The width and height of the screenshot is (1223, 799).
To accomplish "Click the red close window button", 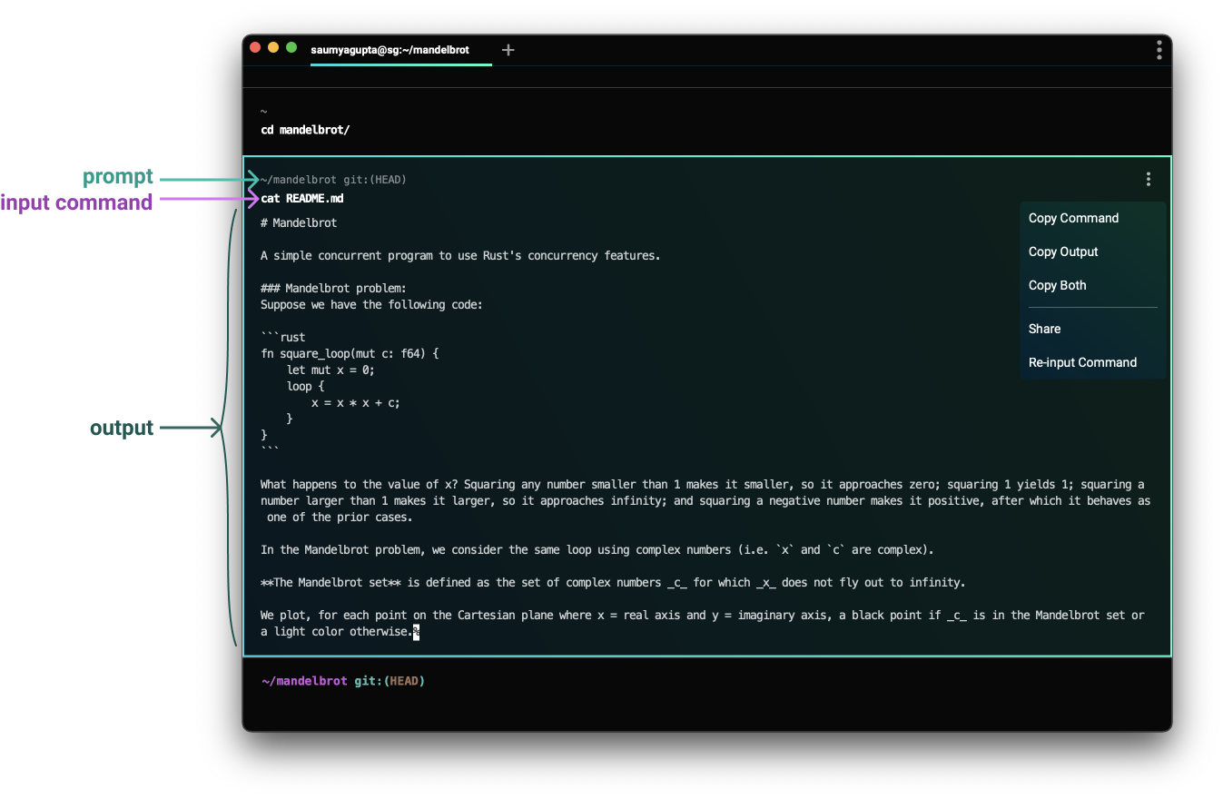I will [255, 47].
